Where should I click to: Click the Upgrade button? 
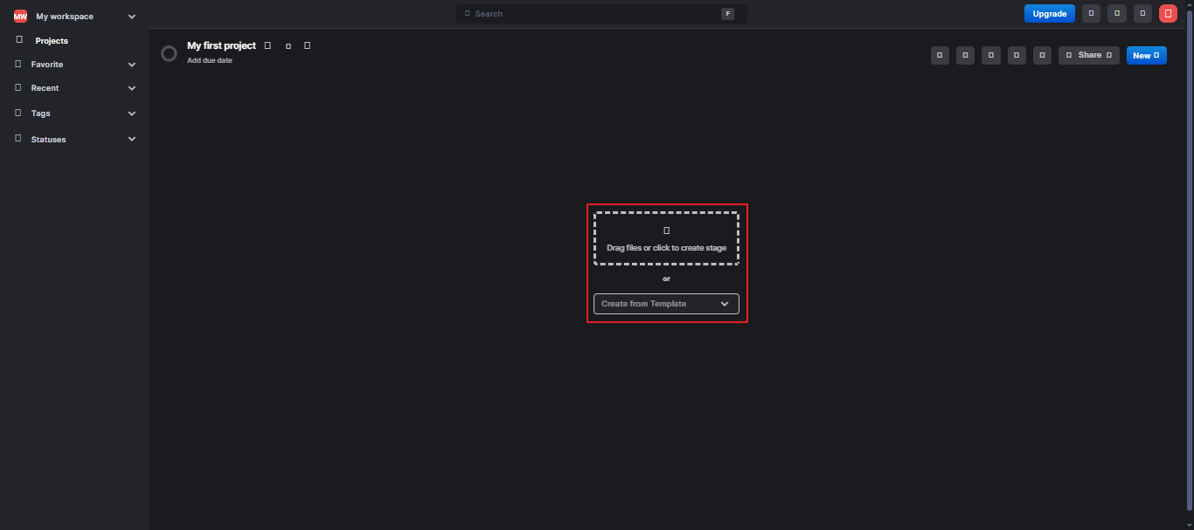pos(1049,13)
